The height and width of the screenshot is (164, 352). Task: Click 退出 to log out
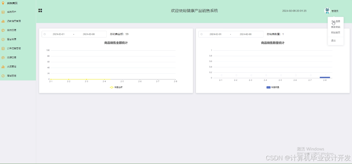click(x=333, y=41)
